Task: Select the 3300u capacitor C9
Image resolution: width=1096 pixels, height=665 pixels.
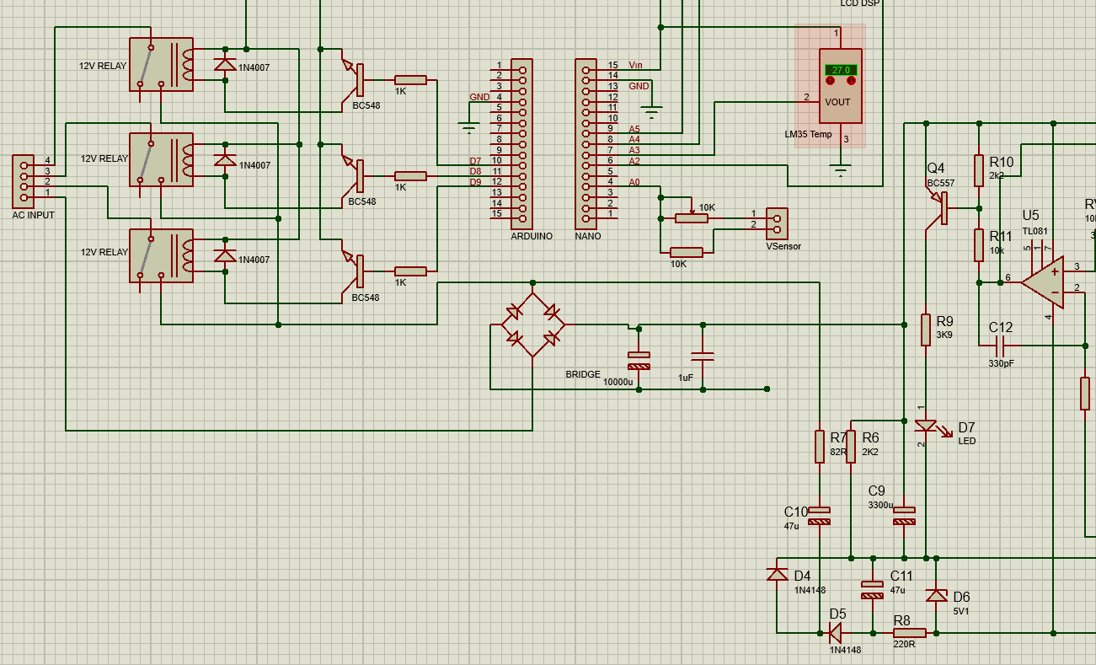Action: [x=904, y=516]
